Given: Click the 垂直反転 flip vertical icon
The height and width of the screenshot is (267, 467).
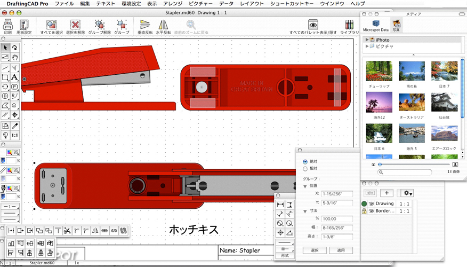Looking at the screenshot, I should 145,25.
